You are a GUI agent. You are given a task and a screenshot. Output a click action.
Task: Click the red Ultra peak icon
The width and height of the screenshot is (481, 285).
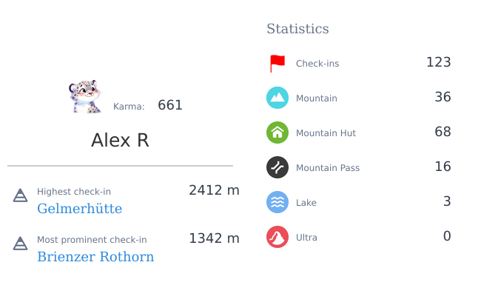point(277,237)
